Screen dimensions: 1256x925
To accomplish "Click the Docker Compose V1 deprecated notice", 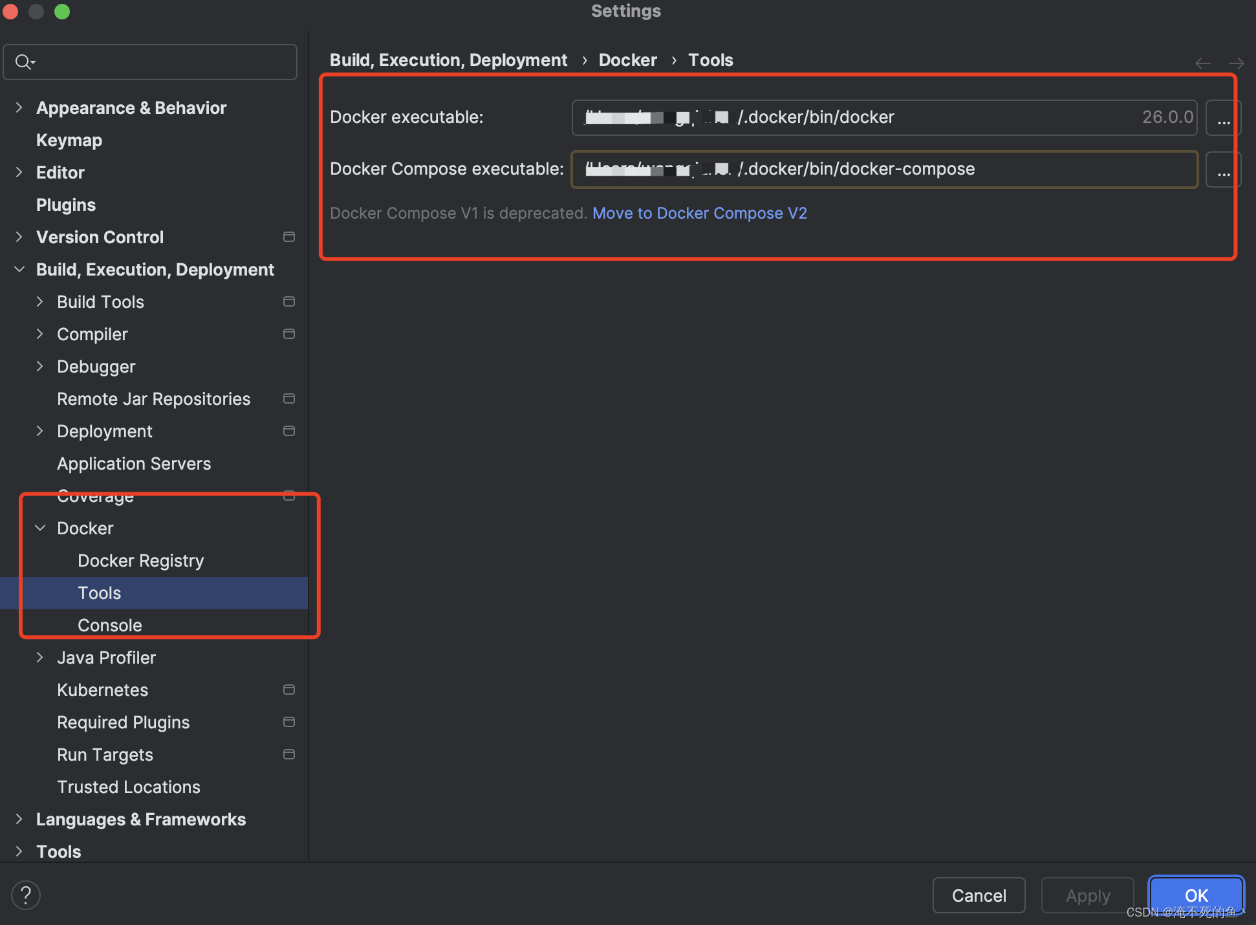I will coord(459,213).
